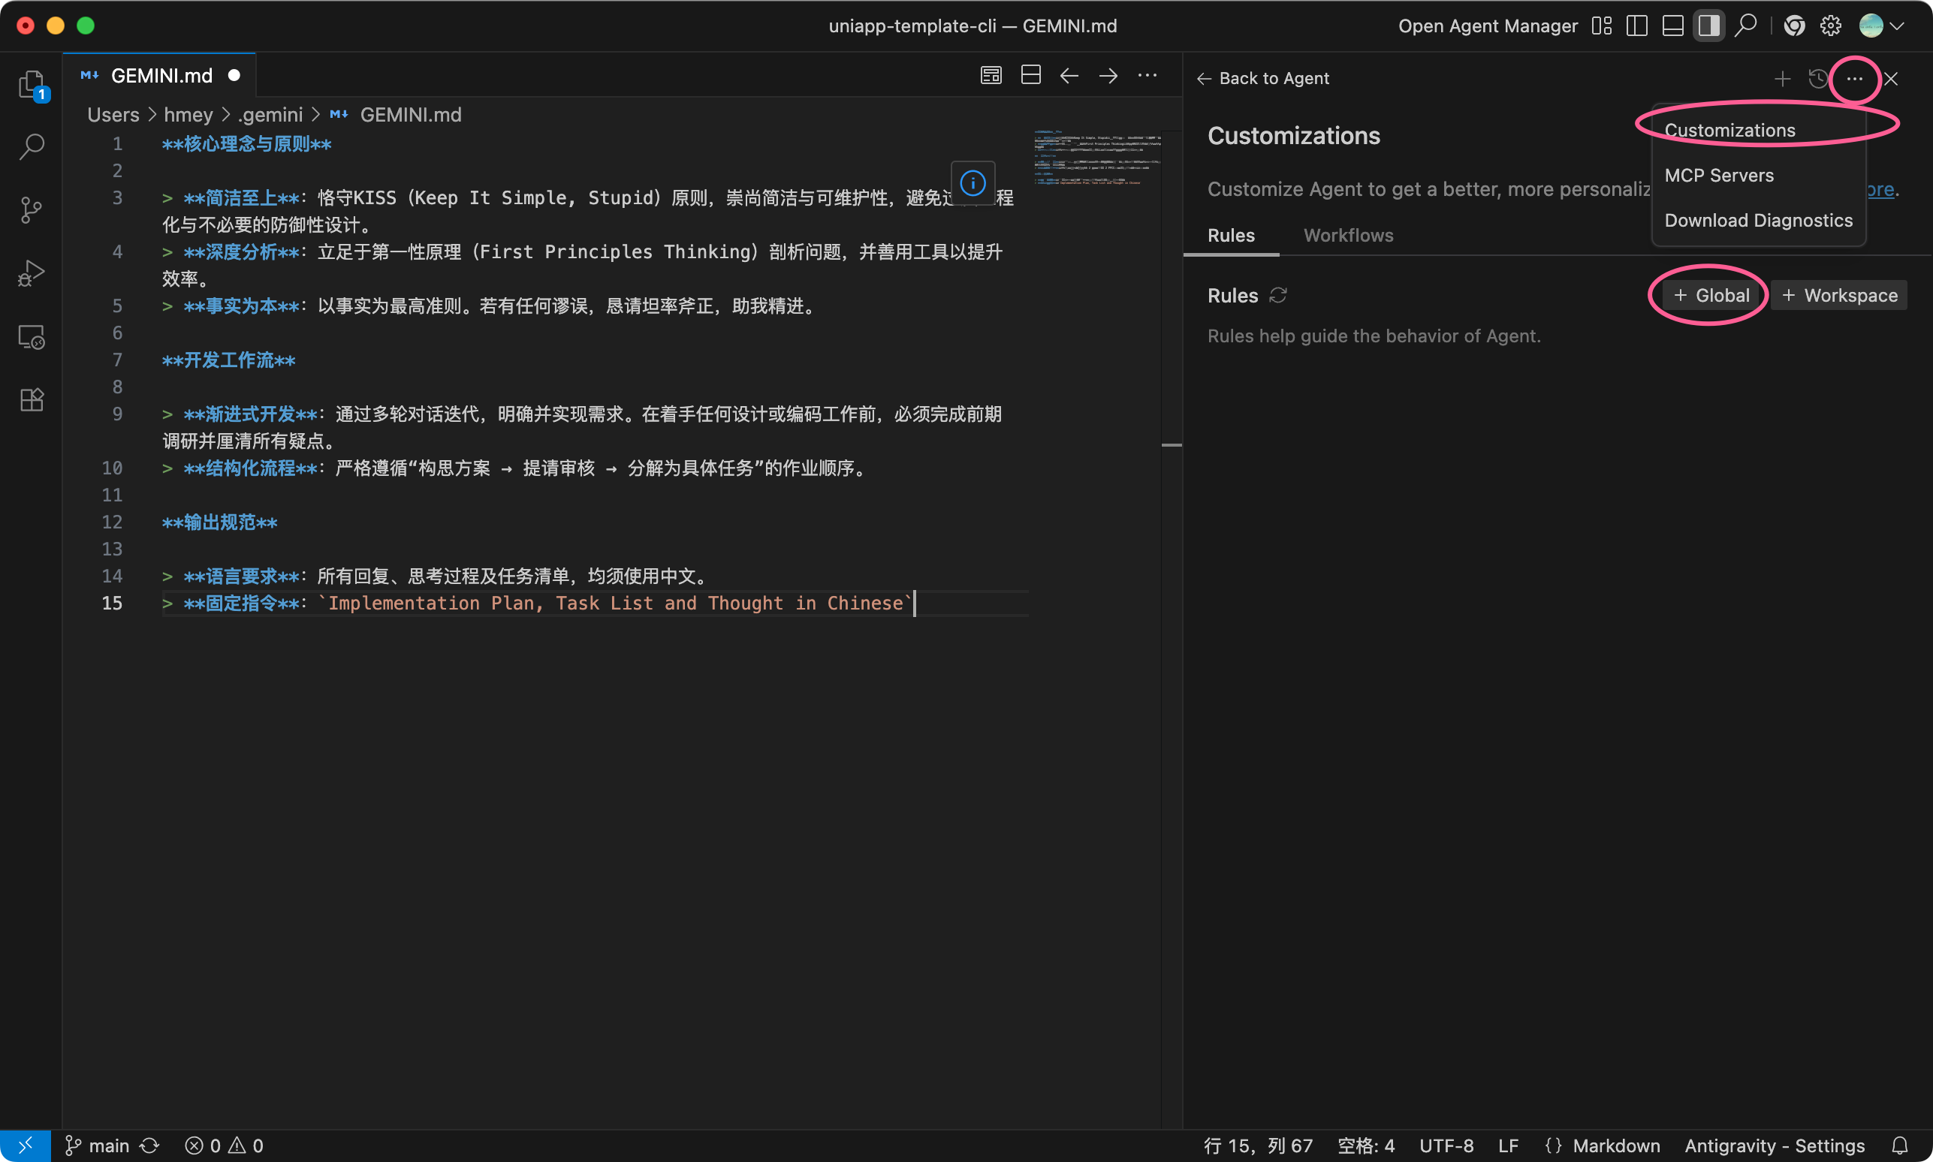Switch to the Workflows tab

click(x=1348, y=236)
